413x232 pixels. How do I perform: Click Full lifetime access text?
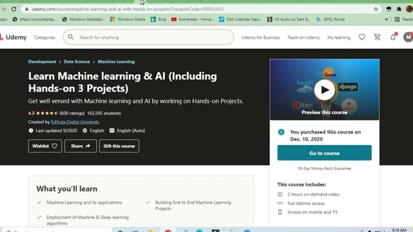point(306,204)
